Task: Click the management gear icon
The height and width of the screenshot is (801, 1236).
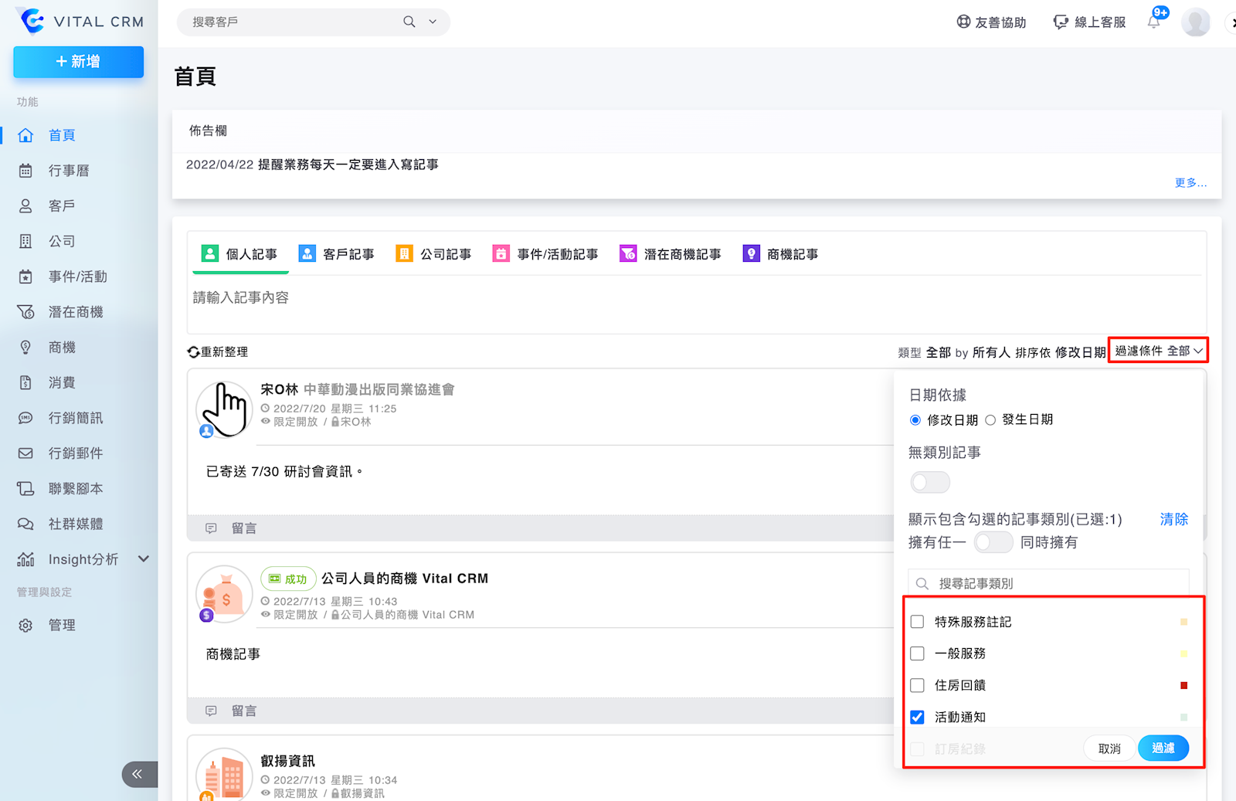Action: click(25, 626)
